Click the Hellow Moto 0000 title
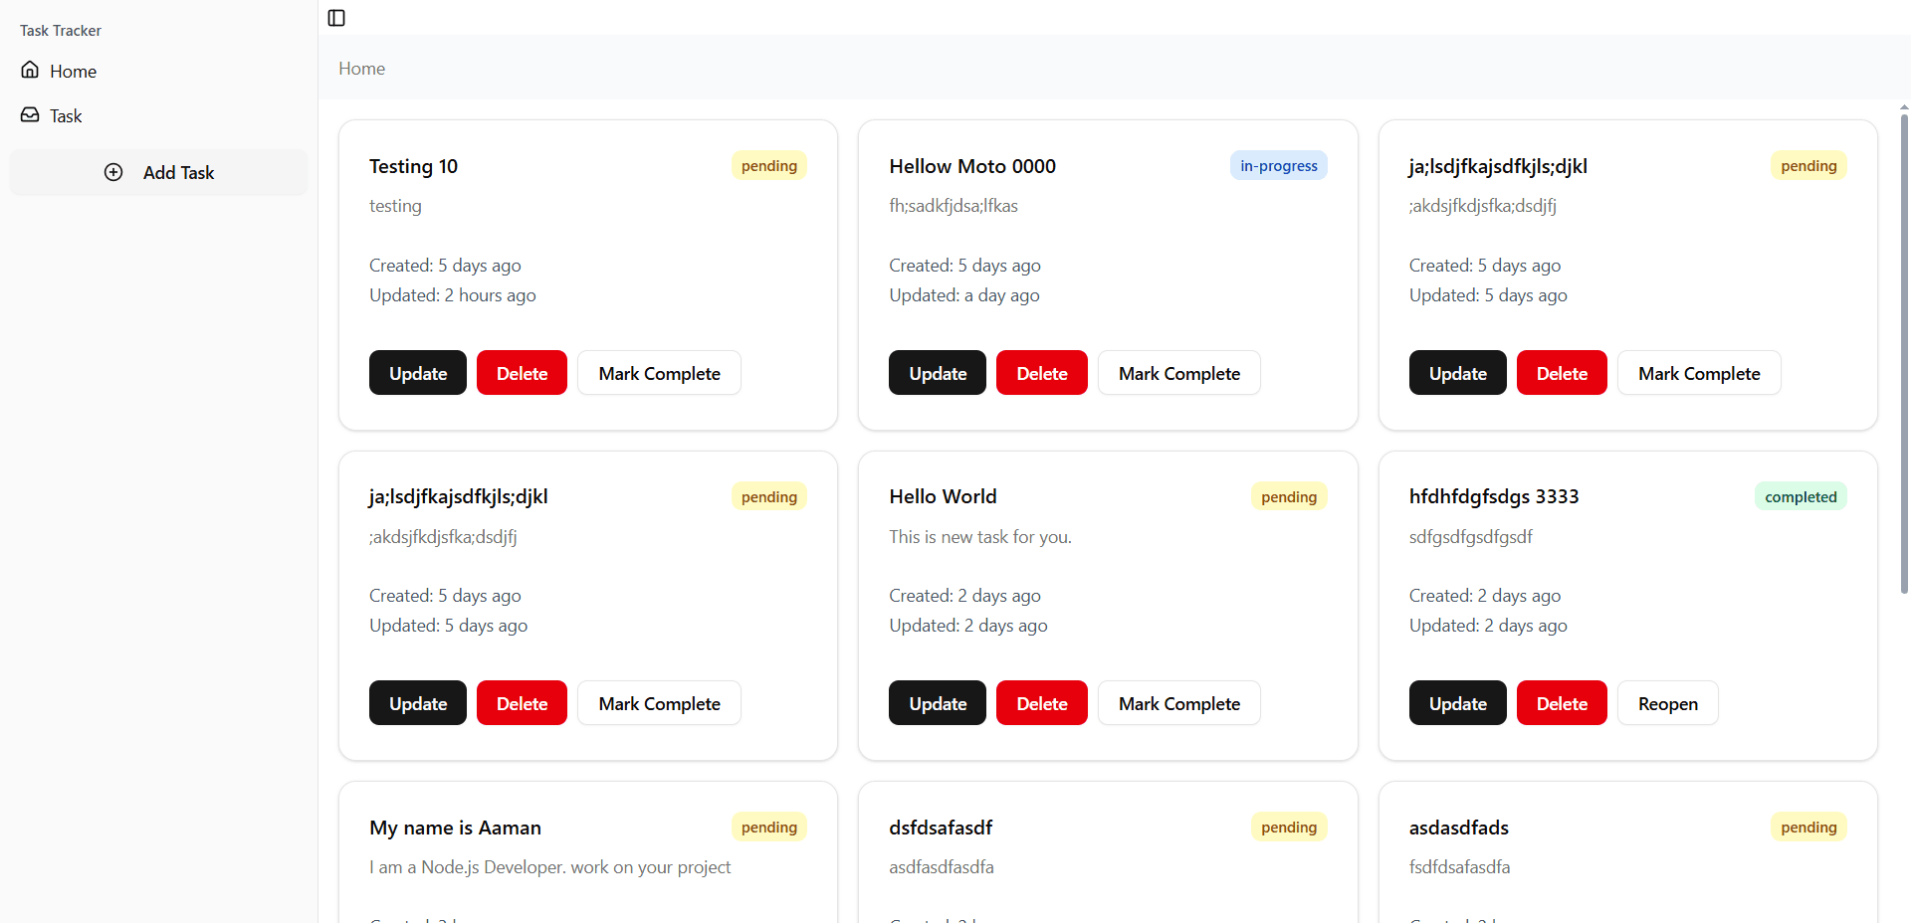 (x=972, y=166)
